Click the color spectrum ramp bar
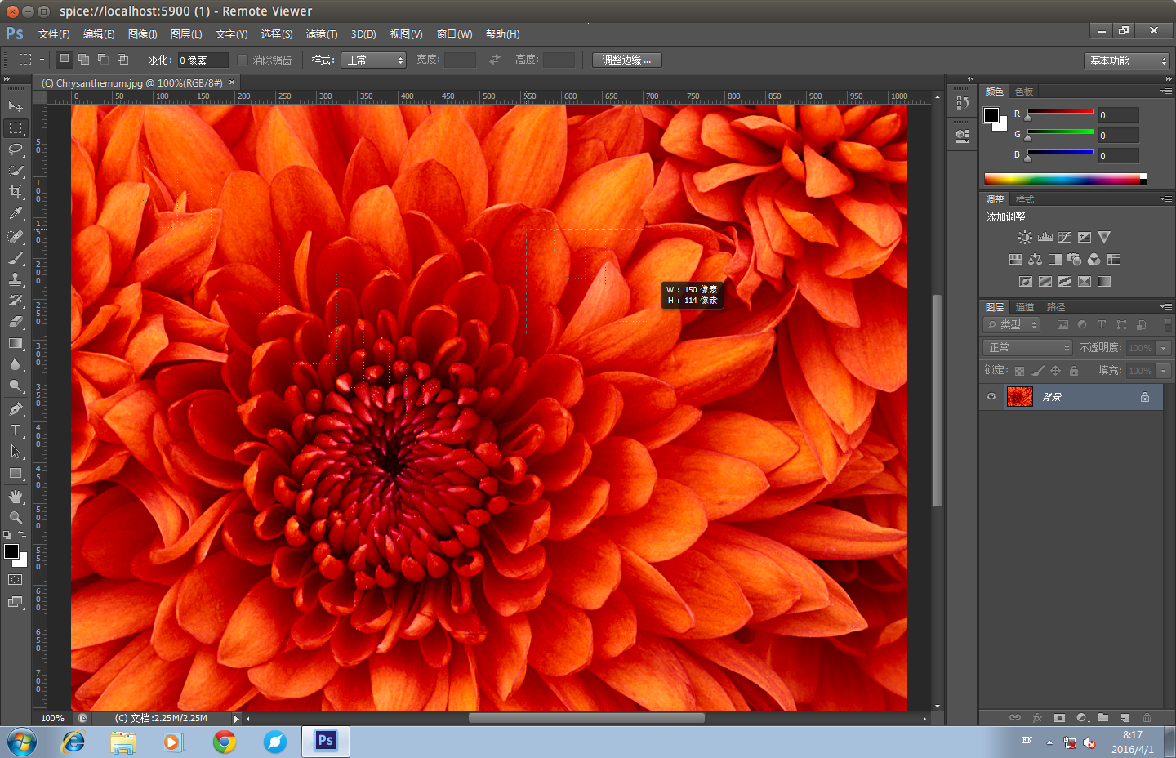This screenshot has height=758, width=1176. (1062, 179)
